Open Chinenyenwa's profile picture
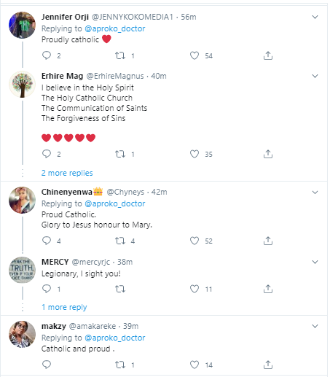This screenshot has height=377, width=330. pyautogui.click(x=22, y=200)
